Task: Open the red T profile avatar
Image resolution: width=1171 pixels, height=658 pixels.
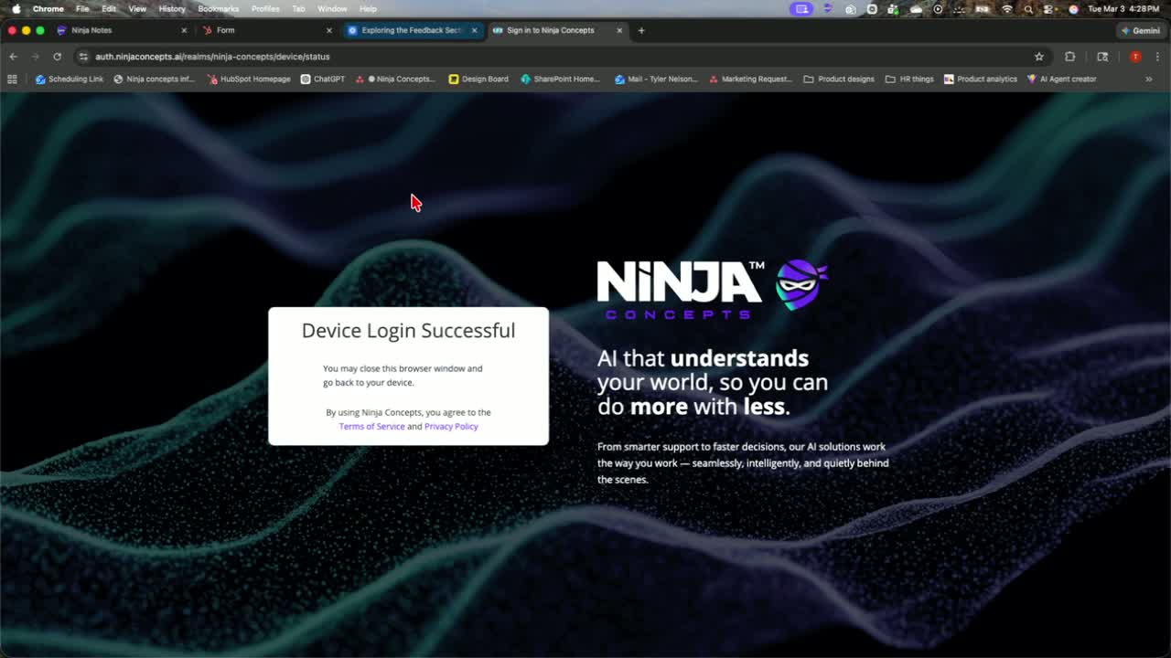Action: tap(1135, 57)
